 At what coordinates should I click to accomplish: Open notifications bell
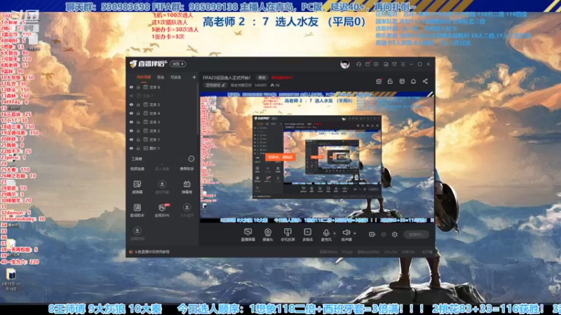(x=413, y=81)
